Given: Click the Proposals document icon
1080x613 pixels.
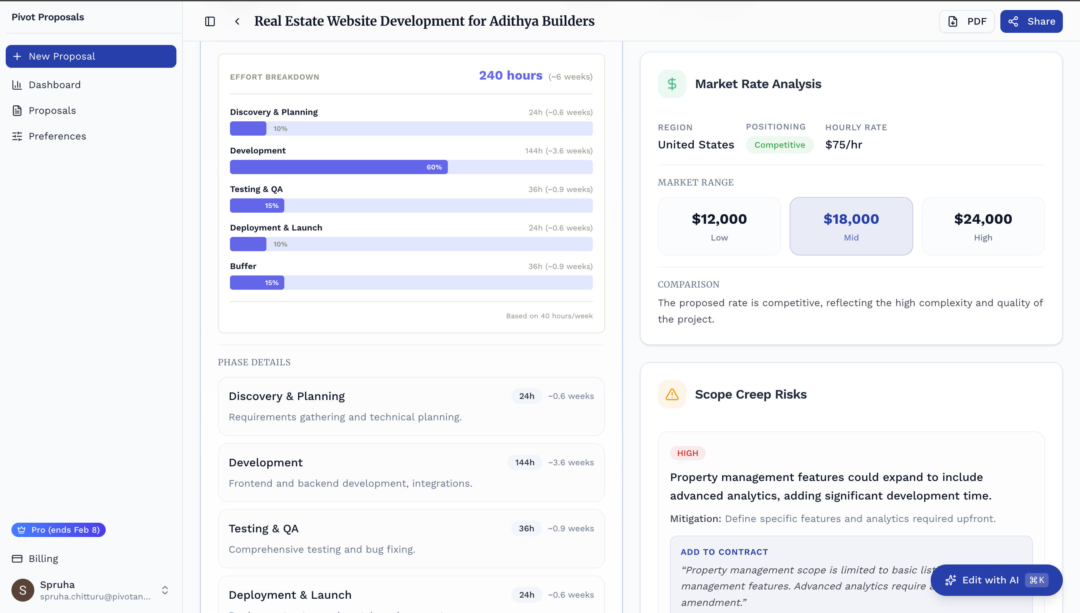Looking at the screenshot, I should pos(17,111).
